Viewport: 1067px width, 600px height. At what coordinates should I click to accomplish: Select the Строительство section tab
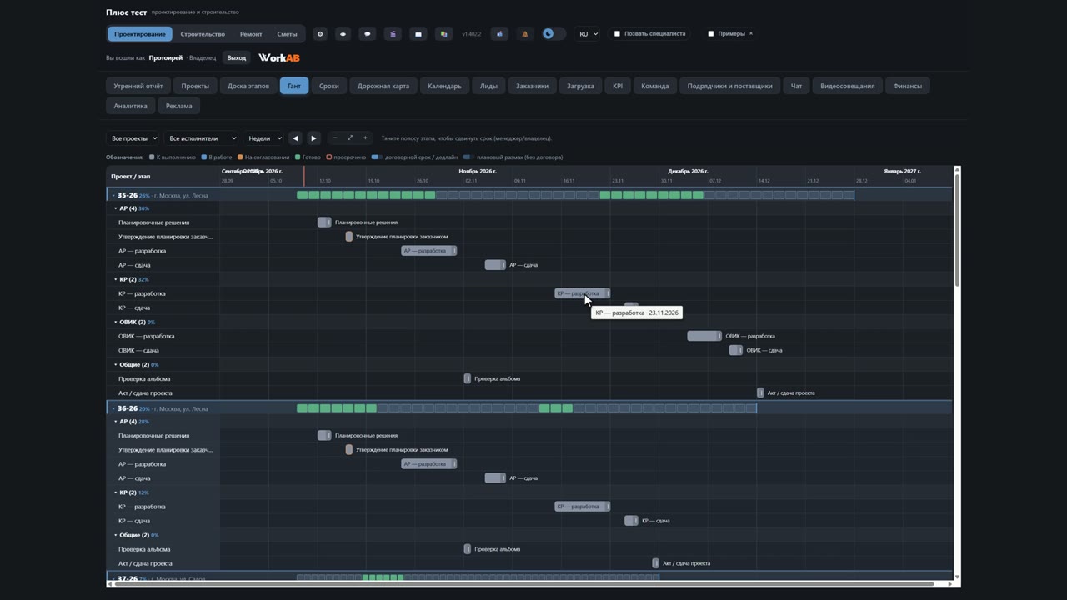point(203,34)
